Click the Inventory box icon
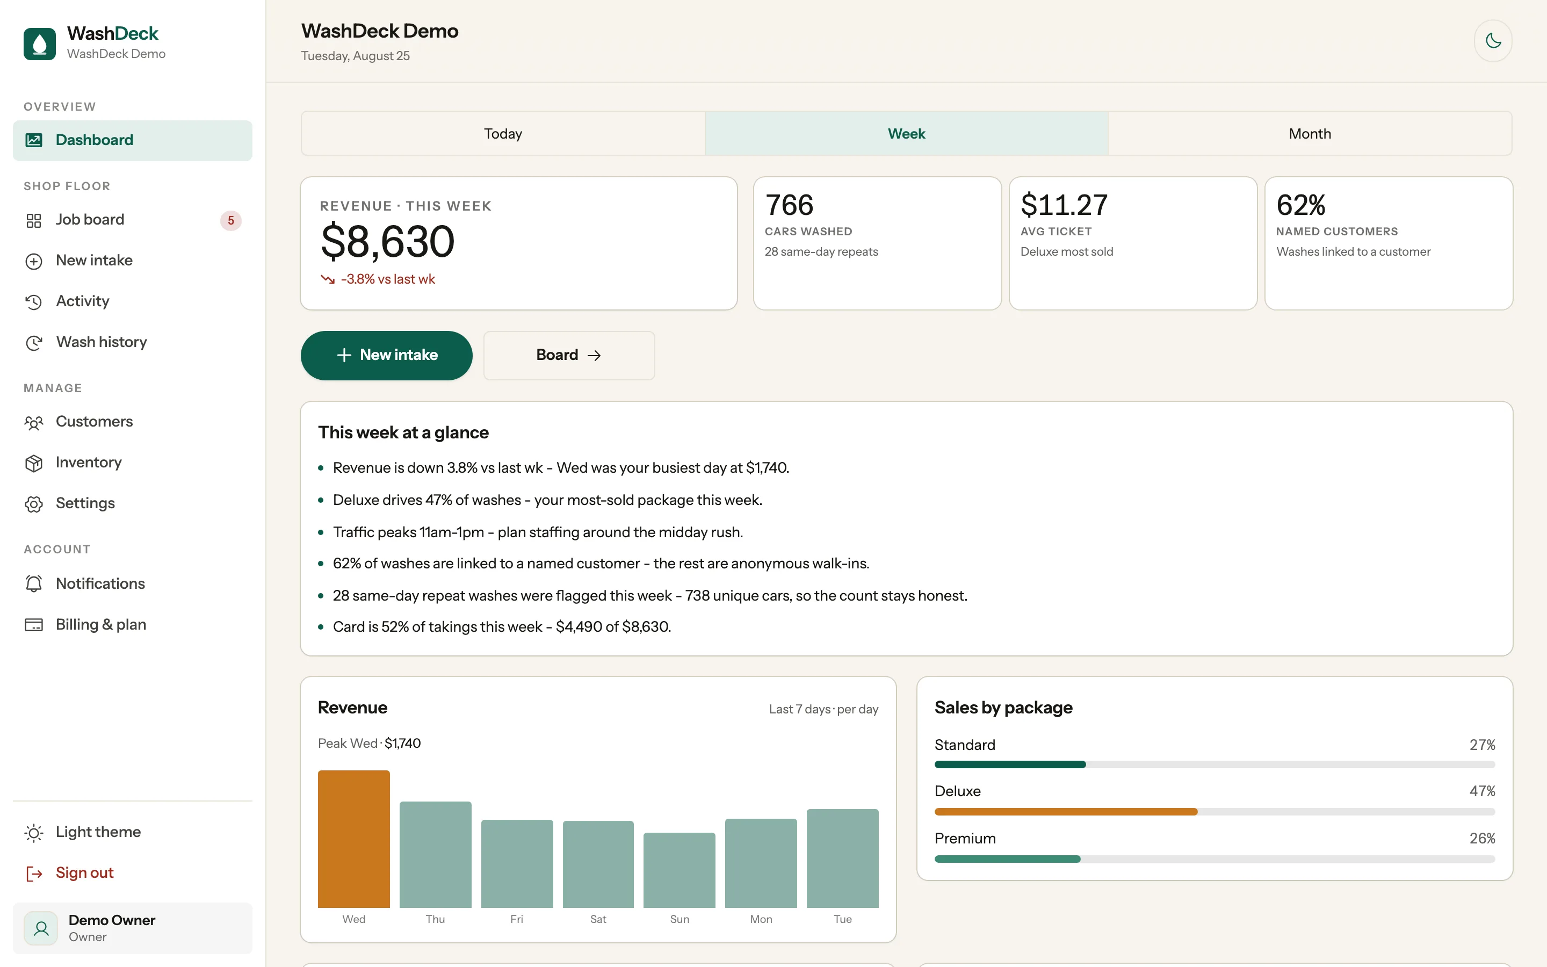The width and height of the screenshot is (1547, 967). [x=34, y=463]
